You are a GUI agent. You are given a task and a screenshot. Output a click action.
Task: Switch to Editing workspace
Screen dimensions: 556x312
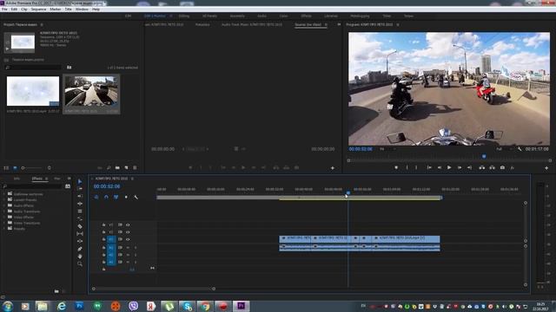(184, 16)
